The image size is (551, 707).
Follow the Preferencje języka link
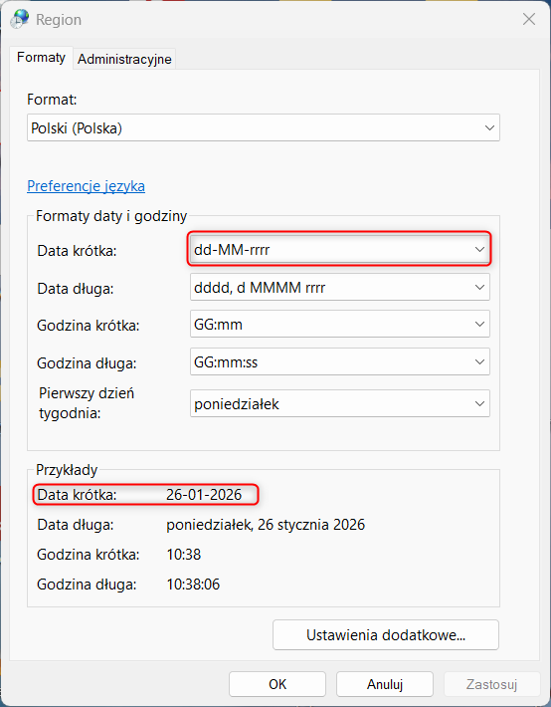coord(87,186)
